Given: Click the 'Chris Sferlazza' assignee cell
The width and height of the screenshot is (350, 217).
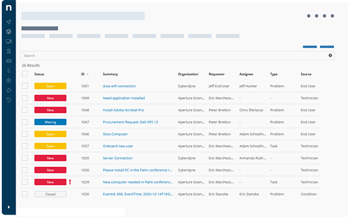Looking at the screenshot, I should (x=251, y=110).
